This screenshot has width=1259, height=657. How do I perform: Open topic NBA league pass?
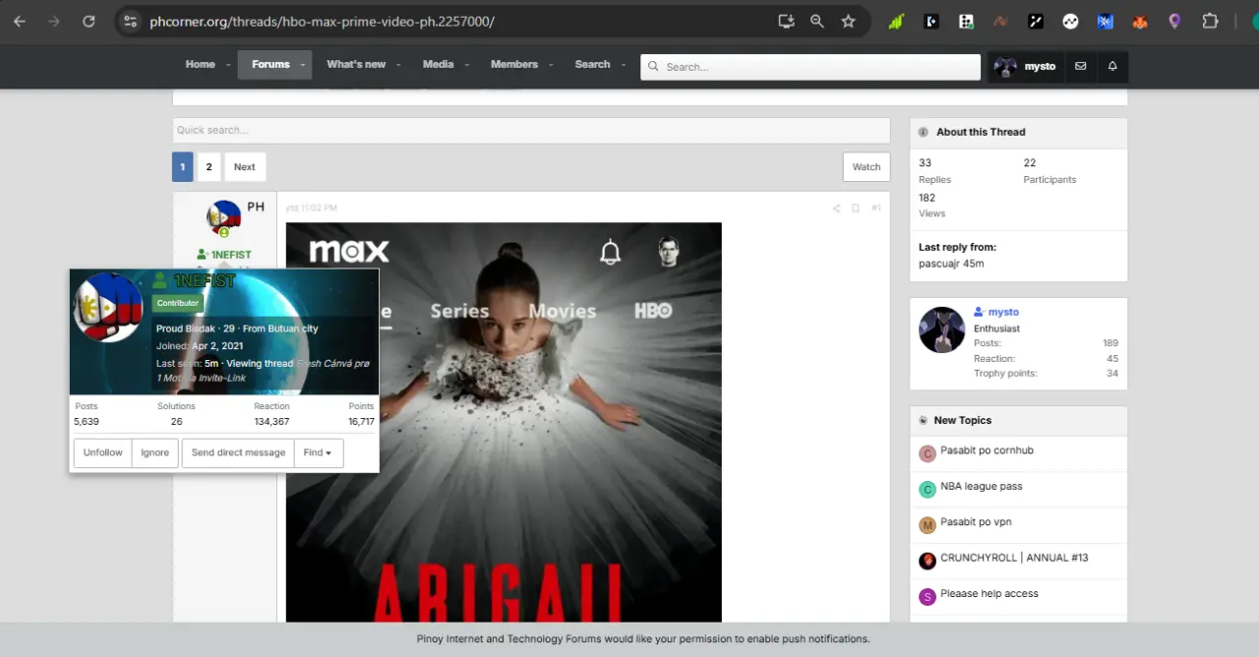(x=981, y=486)
